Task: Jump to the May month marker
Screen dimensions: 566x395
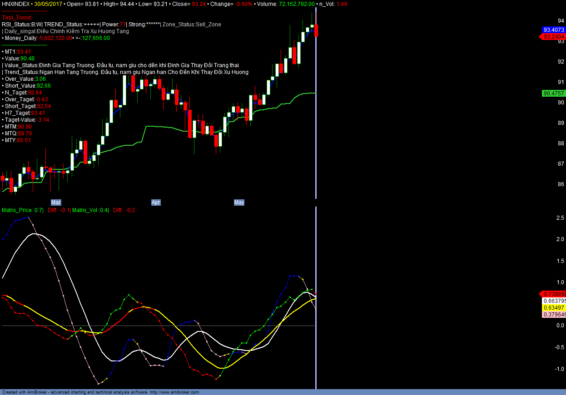Action: pyautogui.click(x=239, y=202)
